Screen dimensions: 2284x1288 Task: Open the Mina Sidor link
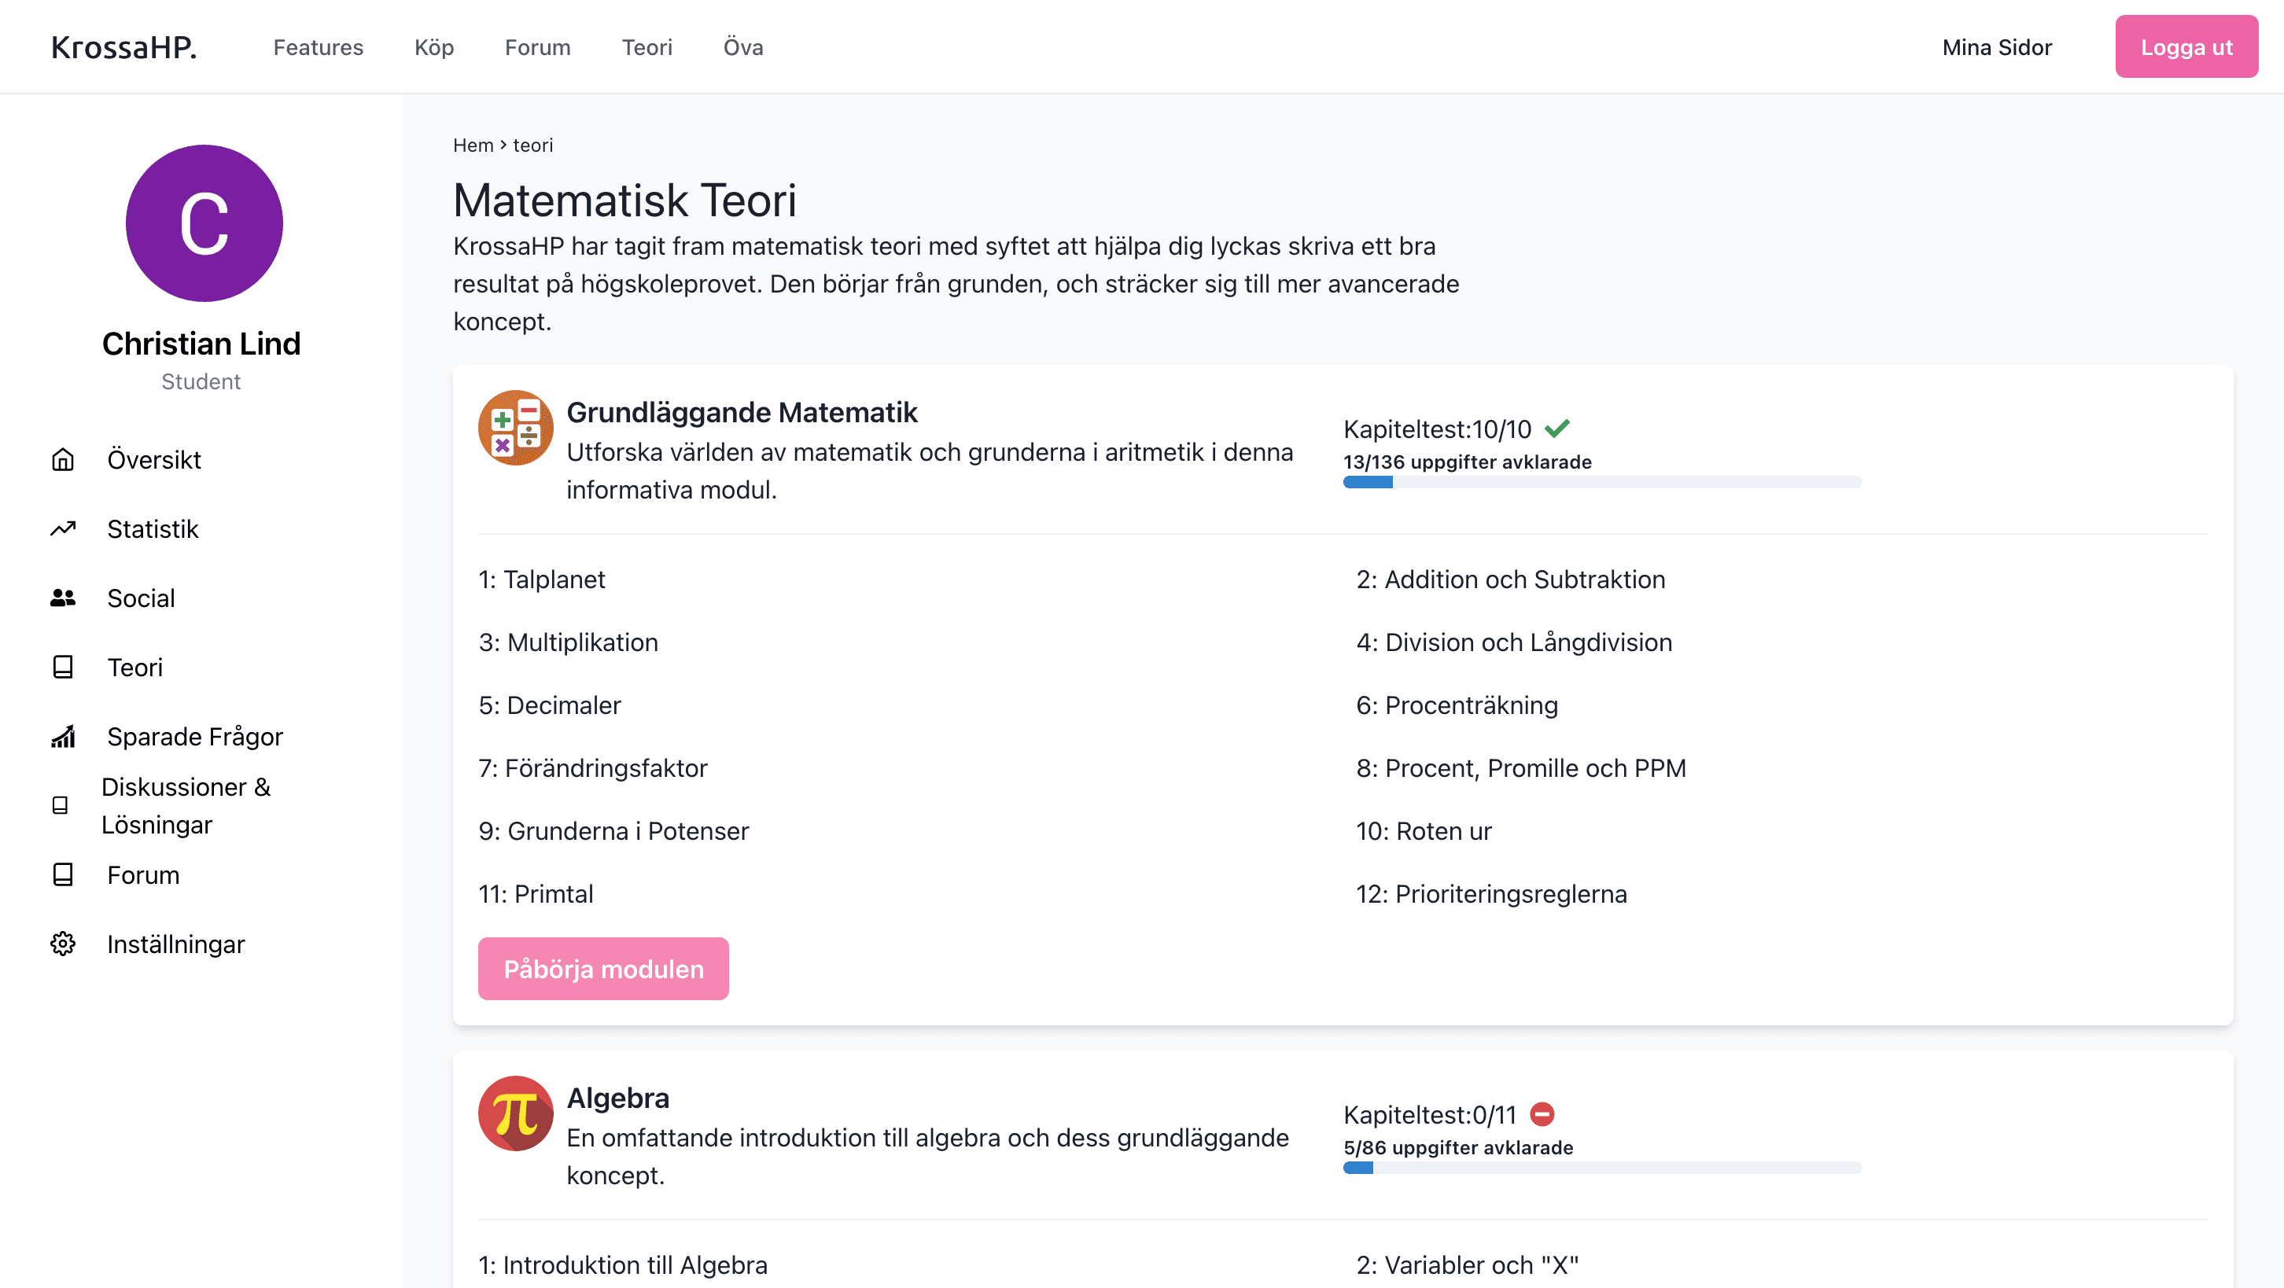click(1997, 47)
